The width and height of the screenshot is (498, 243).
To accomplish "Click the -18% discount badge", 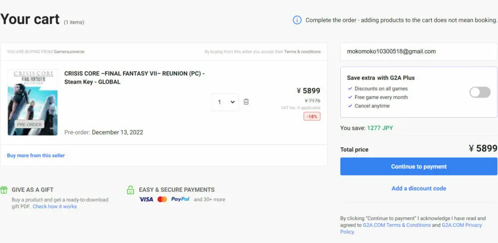I will (312, 116).
